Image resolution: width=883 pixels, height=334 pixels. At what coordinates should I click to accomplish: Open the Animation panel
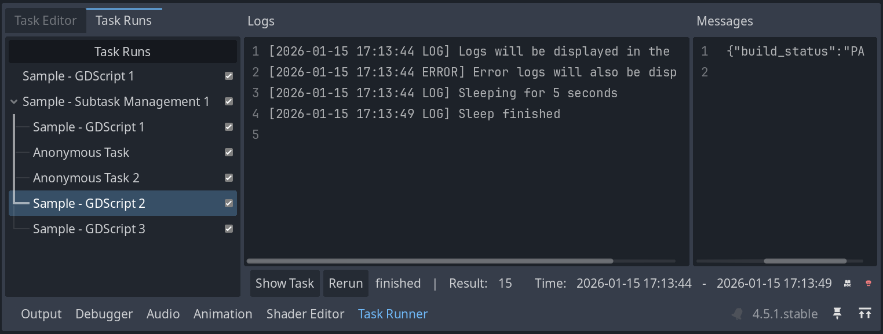tap(222, 313)
